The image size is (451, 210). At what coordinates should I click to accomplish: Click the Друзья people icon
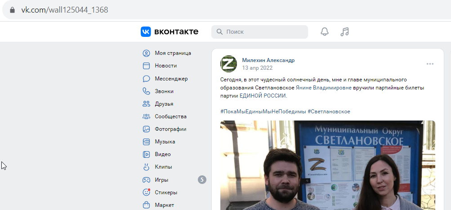tap(147, 104)
